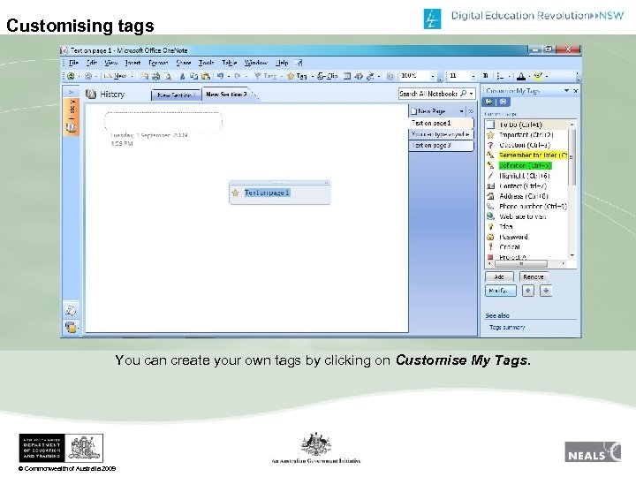Click the Paste clipboard icon
The width and height of the screenshot is (636, 477).
[x=206, y=76]
